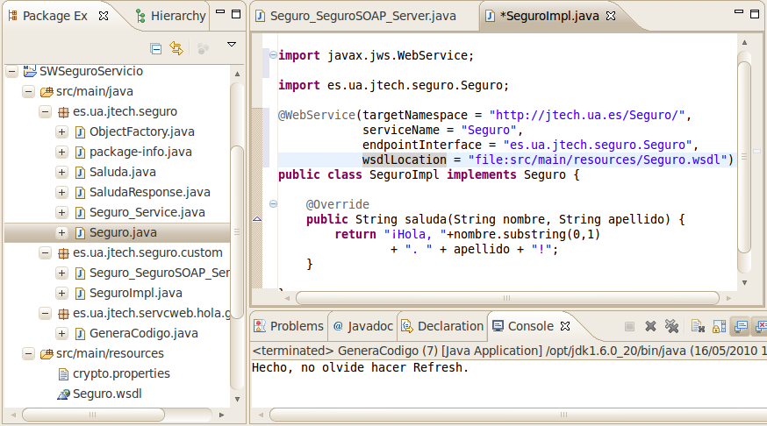The height and width of the screenshot is (426, 767).
Task: Collapse the SWSeguroServicio project node
Action: (x=12, y=71)
